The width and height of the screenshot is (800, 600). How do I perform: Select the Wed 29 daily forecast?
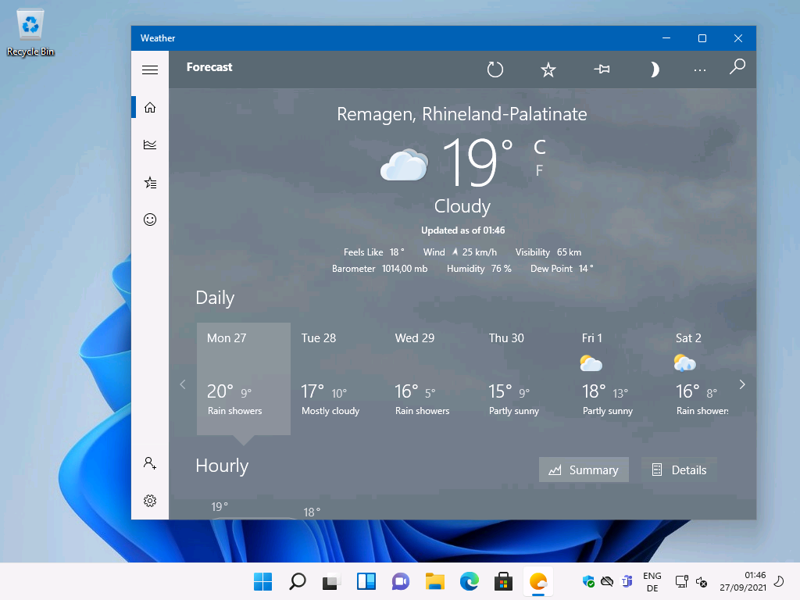[431, 379]
